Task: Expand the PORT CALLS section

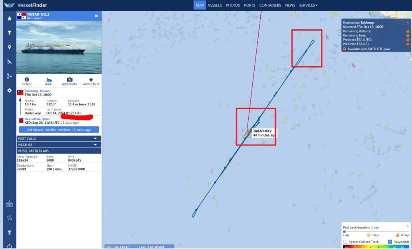Action: pyautogui.click(x=59, y=139)
